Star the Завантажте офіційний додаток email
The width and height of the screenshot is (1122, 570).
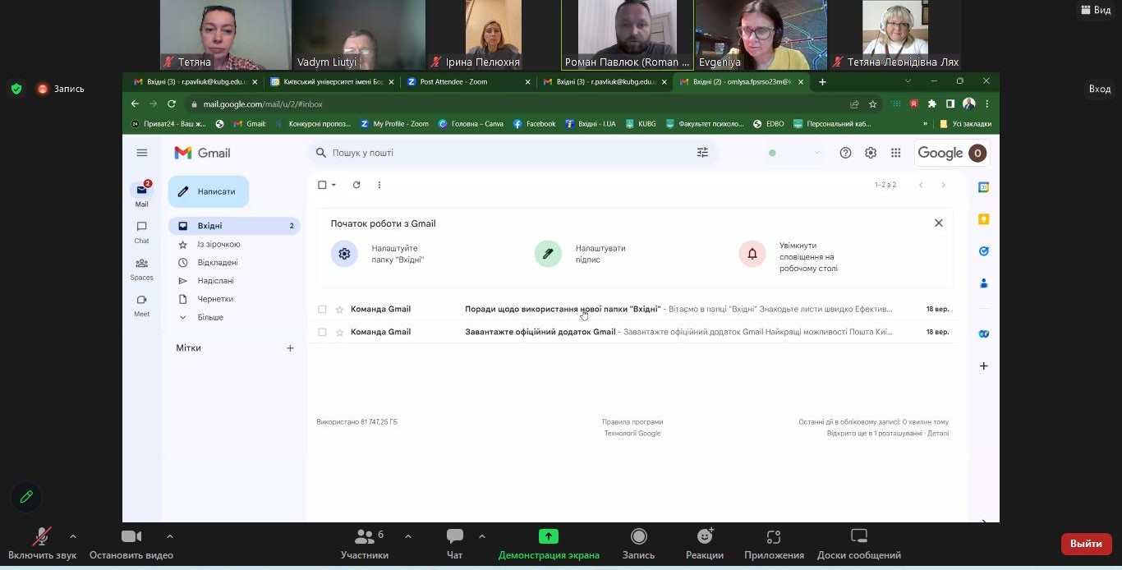[339, 333]
